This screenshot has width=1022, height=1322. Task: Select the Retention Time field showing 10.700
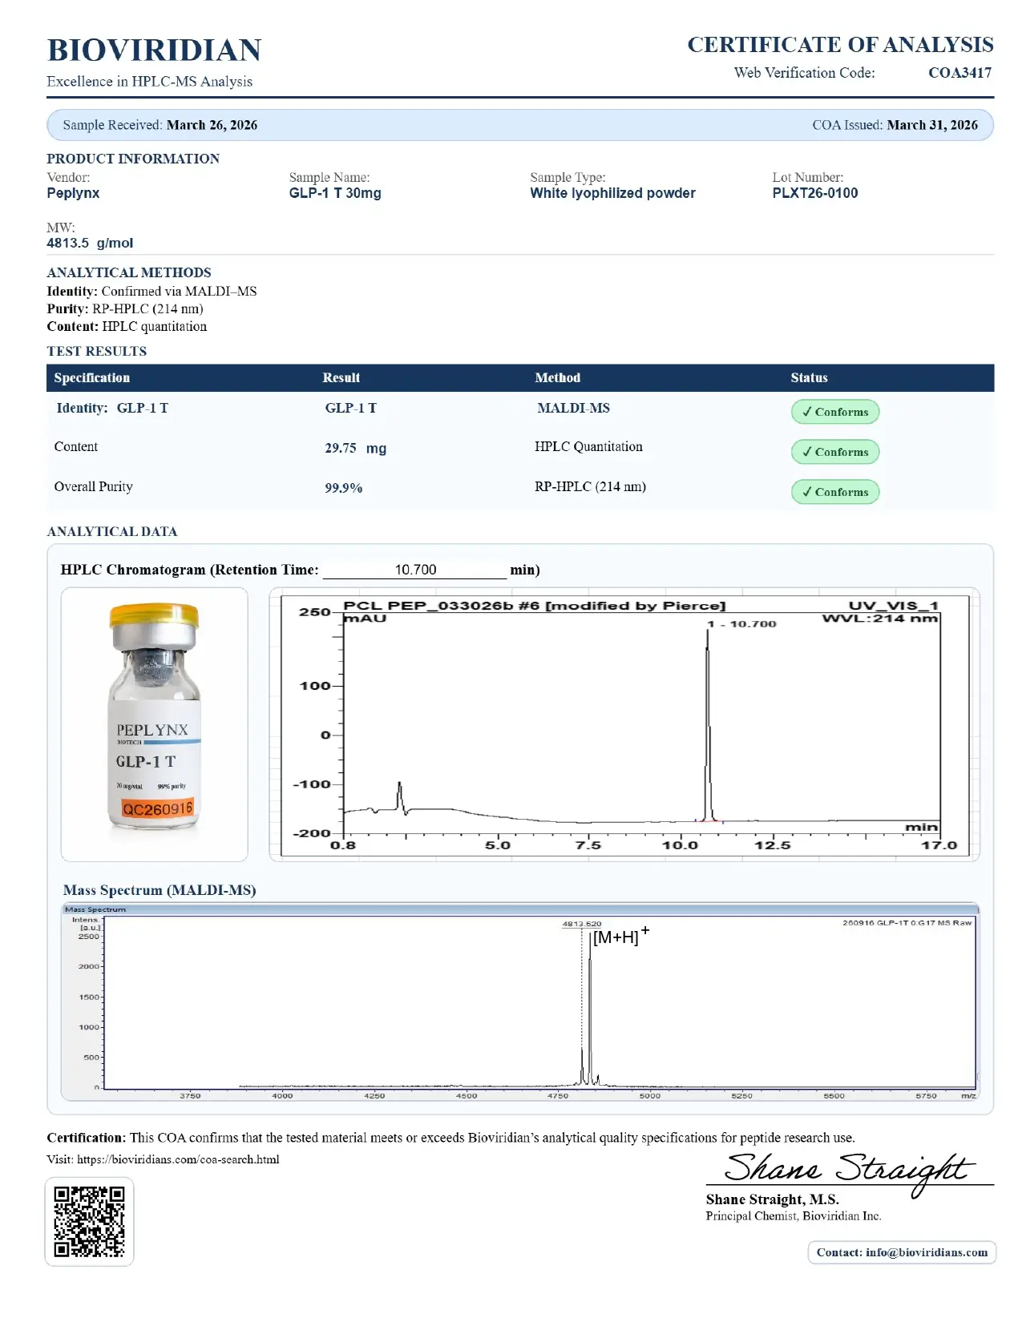point(415,570)
